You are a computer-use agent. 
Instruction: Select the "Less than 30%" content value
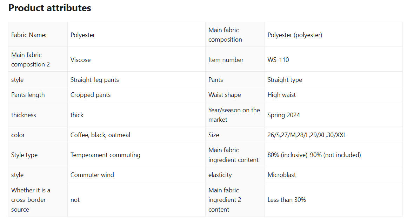pyautogui.click(x=286, y=200)
